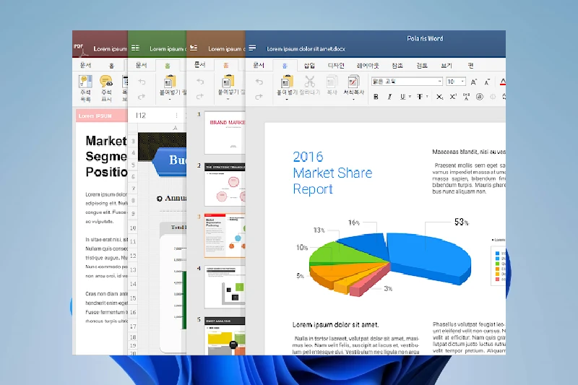Click the show annotations icon in PDF window
This screenshot has width=578, height=385.
(x=106, y=82)
